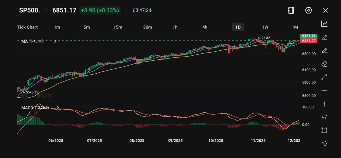Viewport: 341px width, 158px height.
Task: Select the eraser tool
Action: (x=324, y=64)
